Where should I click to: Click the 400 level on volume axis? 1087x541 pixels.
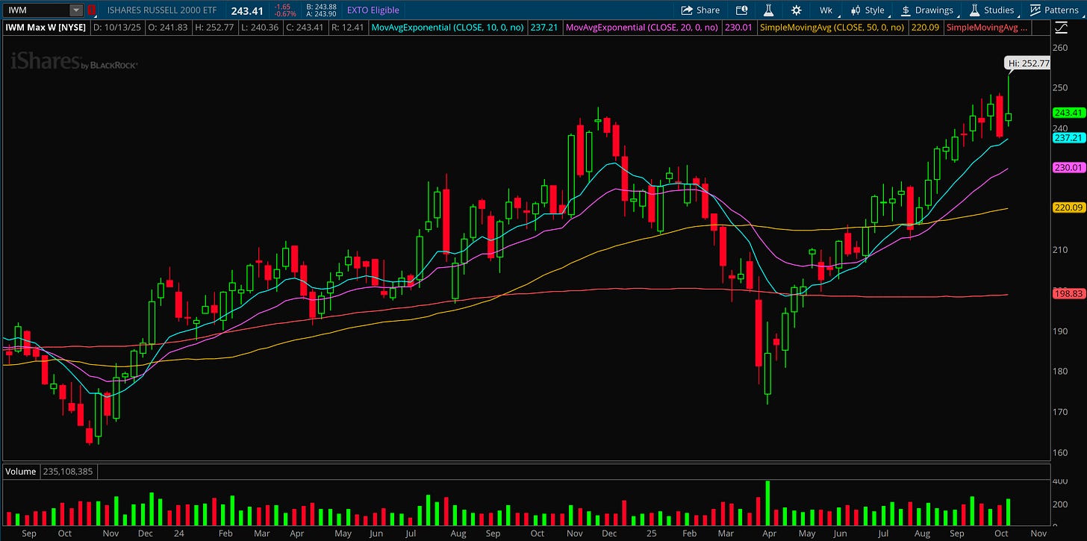[x=1060, y=482]
